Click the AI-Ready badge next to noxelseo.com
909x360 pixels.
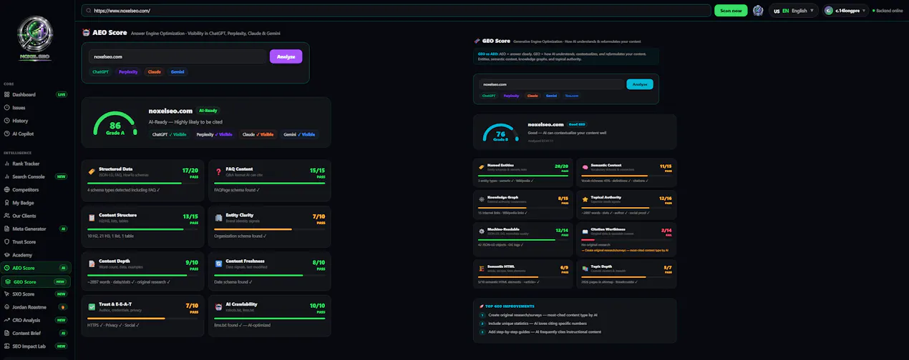pos(208,111)
